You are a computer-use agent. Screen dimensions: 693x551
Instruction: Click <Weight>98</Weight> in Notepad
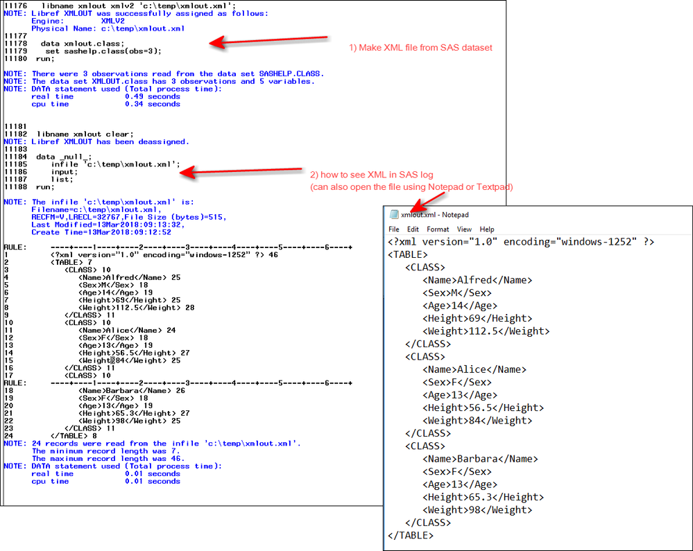[477, 510]
